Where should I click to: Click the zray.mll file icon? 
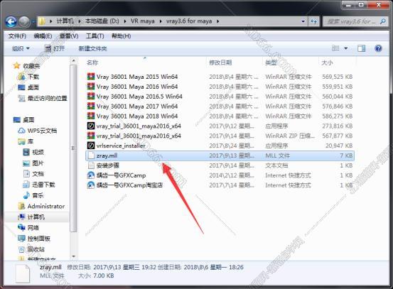pos(91,156)
